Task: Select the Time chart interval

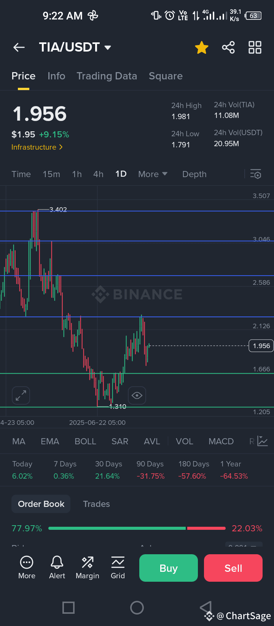Action: click(x=21, y=174)
